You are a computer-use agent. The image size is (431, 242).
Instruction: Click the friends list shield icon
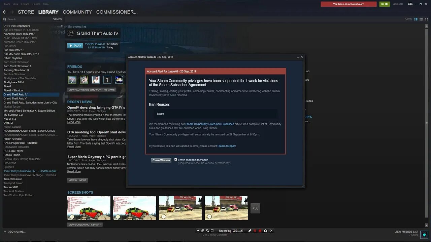tap(424, 234)
